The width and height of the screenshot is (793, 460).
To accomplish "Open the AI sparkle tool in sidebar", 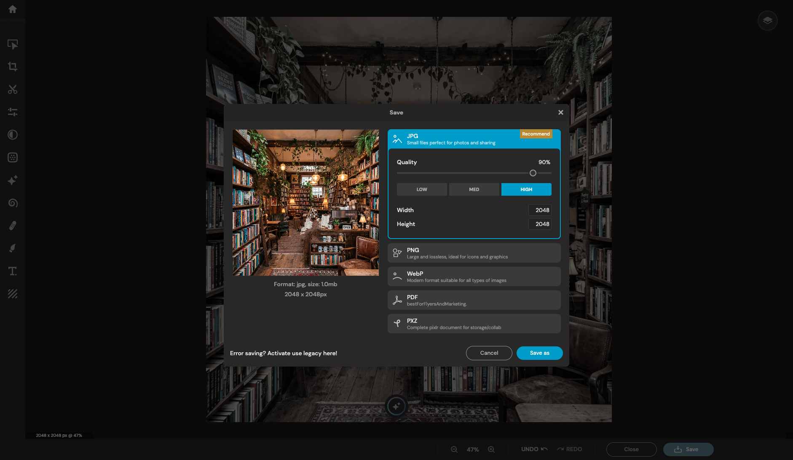I will pos(13,180).
